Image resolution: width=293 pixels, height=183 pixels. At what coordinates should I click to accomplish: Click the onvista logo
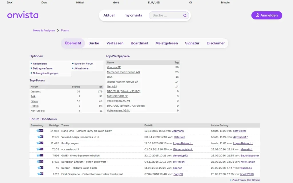[23, 15]
